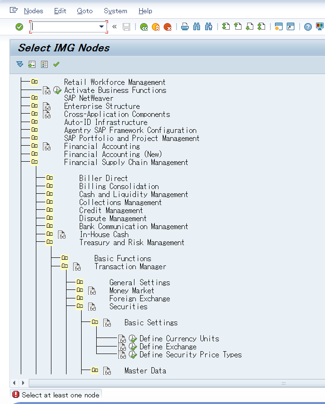Collapse the Securities folder

[x=80, y=306]
